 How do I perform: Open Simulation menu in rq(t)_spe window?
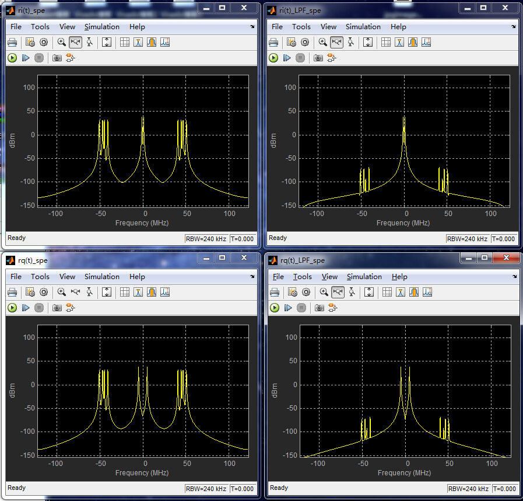[x=101, y=277]
